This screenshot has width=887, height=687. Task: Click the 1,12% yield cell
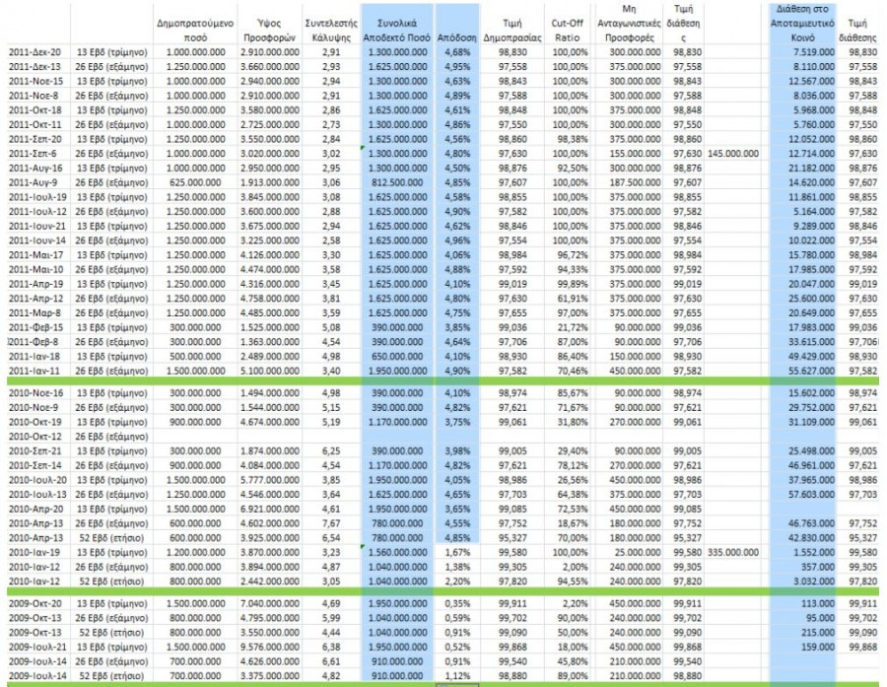pyautogui.click(x=454, y=676)
